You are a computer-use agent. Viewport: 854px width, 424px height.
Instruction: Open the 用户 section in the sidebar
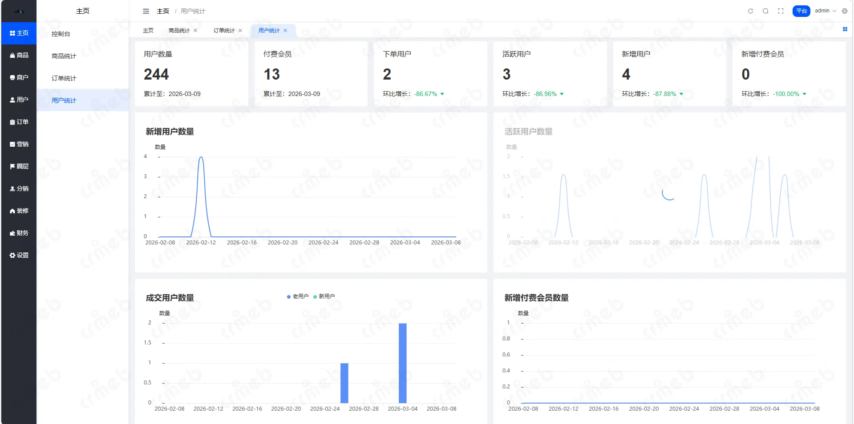click(19, 100)
